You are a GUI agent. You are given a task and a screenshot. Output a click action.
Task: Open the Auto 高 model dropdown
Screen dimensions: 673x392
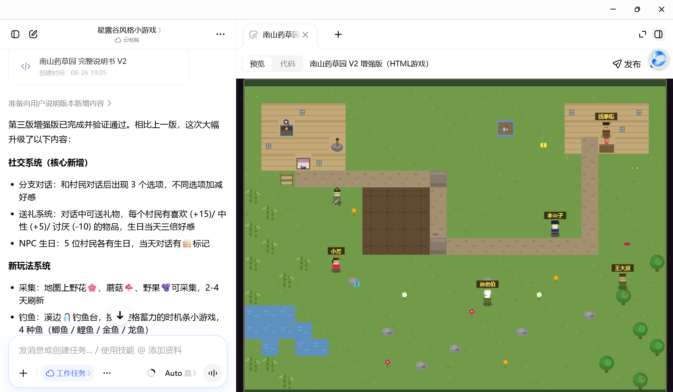tap(180, 373)
